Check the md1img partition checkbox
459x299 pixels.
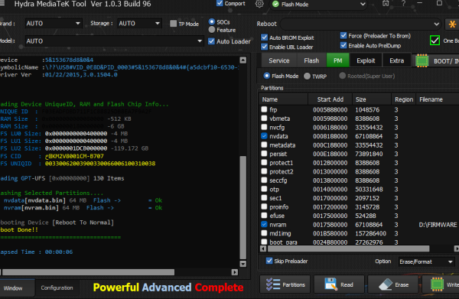[264, 233]
